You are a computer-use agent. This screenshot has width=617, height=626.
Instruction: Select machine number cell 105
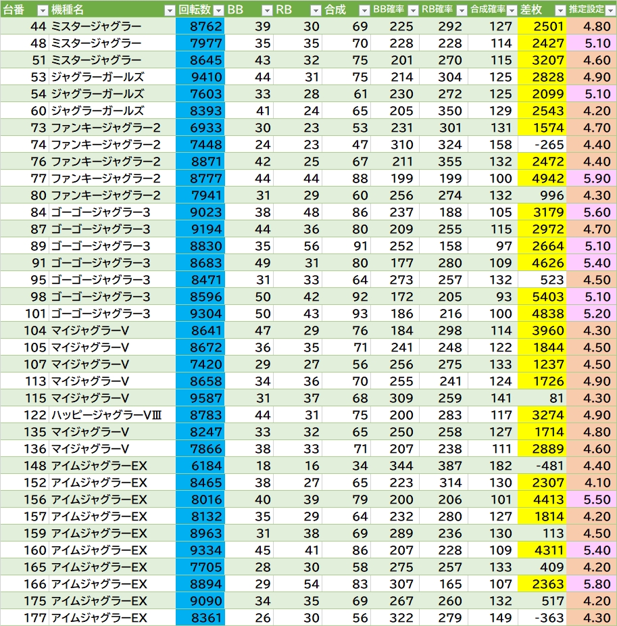tap(24, 347)
